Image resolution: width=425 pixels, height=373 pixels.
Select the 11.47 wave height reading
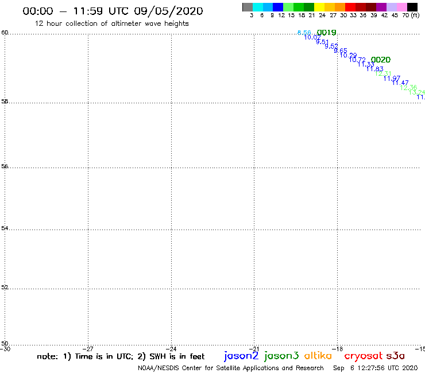click(400, 83)
